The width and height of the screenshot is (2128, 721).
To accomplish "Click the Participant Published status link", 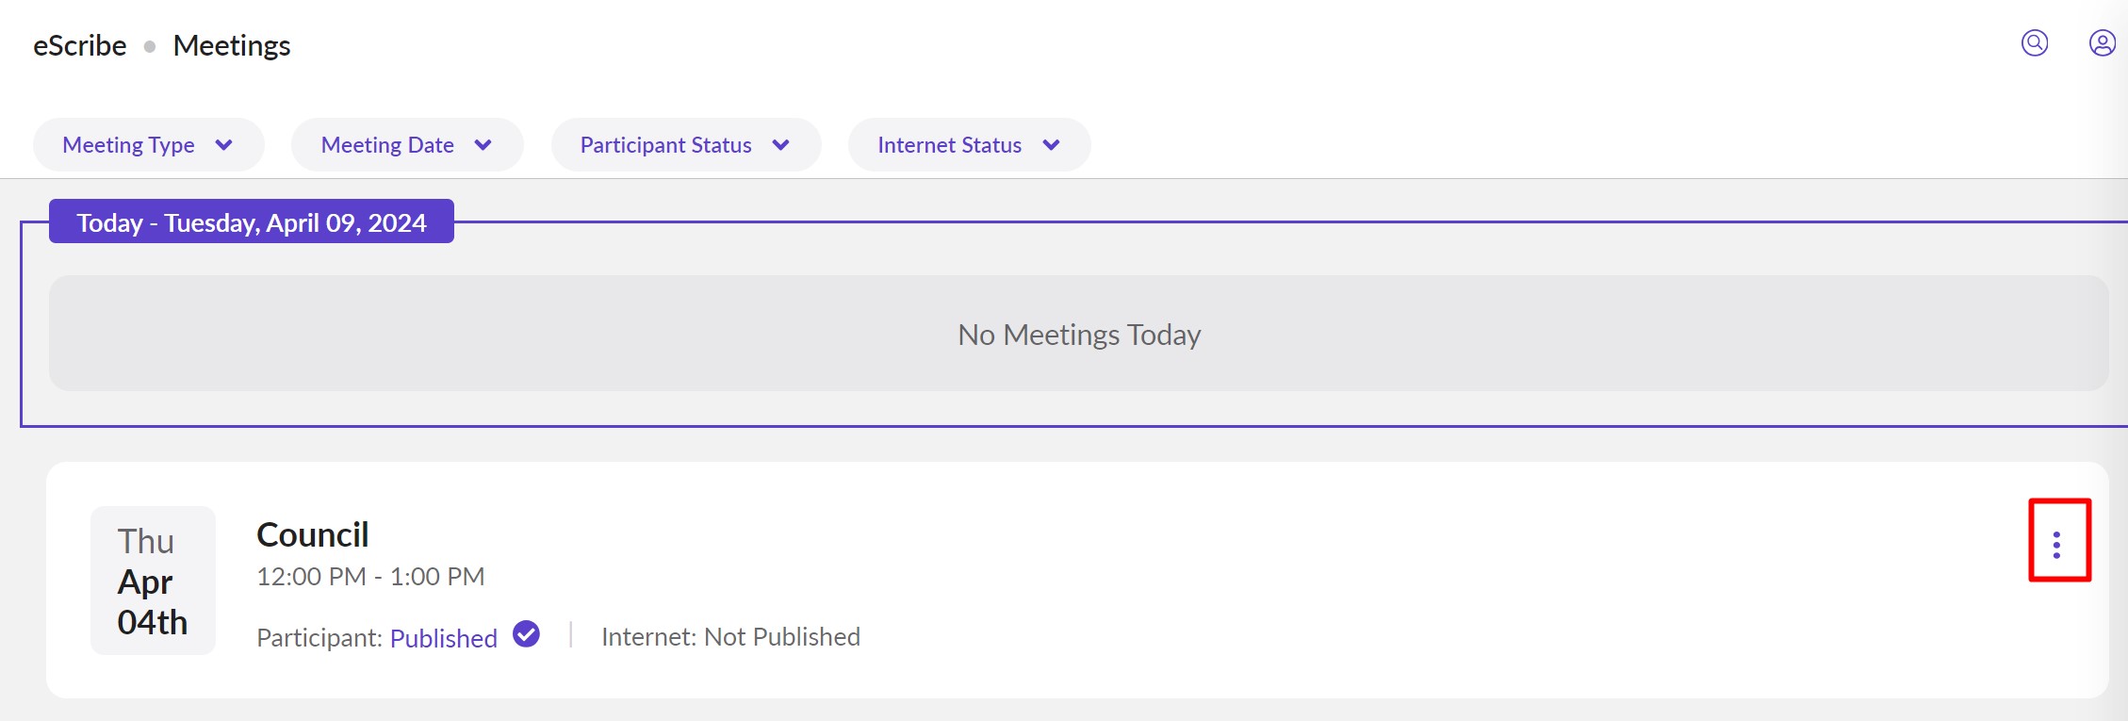I will point(443,638).
